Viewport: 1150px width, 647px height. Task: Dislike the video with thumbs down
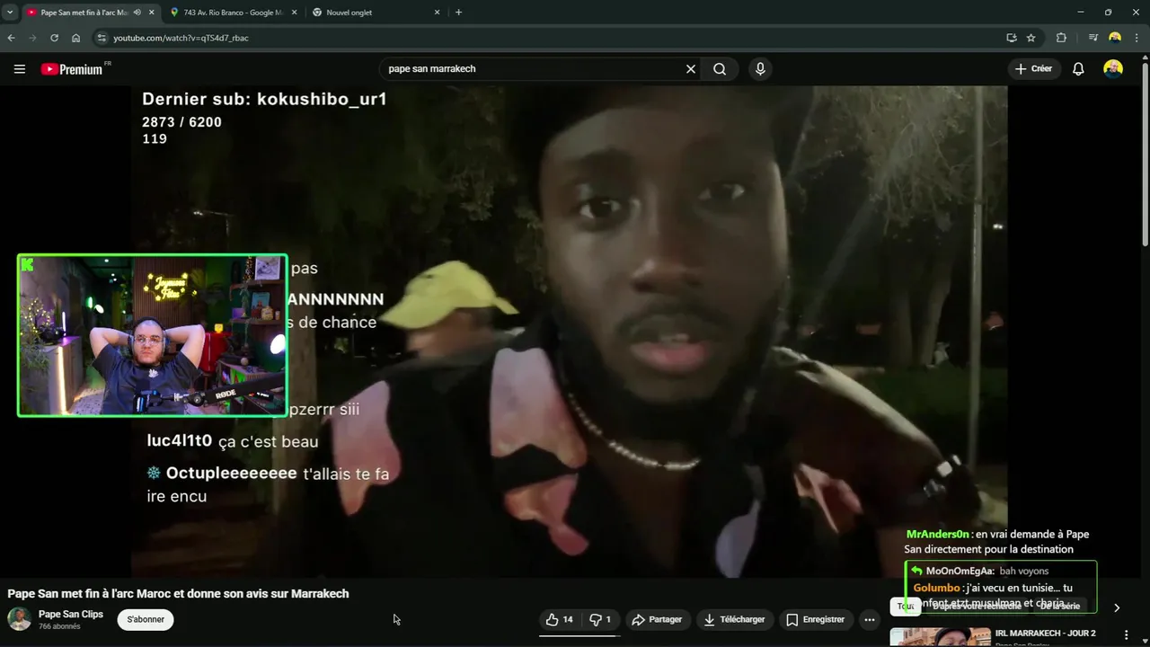600,619
